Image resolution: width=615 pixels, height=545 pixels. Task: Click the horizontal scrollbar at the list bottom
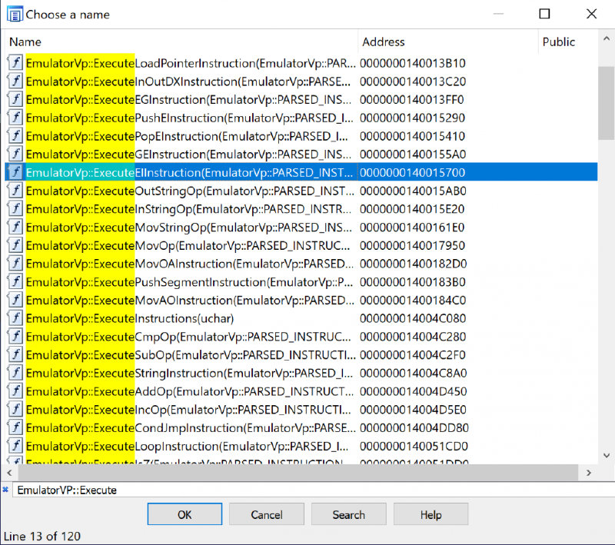click(300, 471)
